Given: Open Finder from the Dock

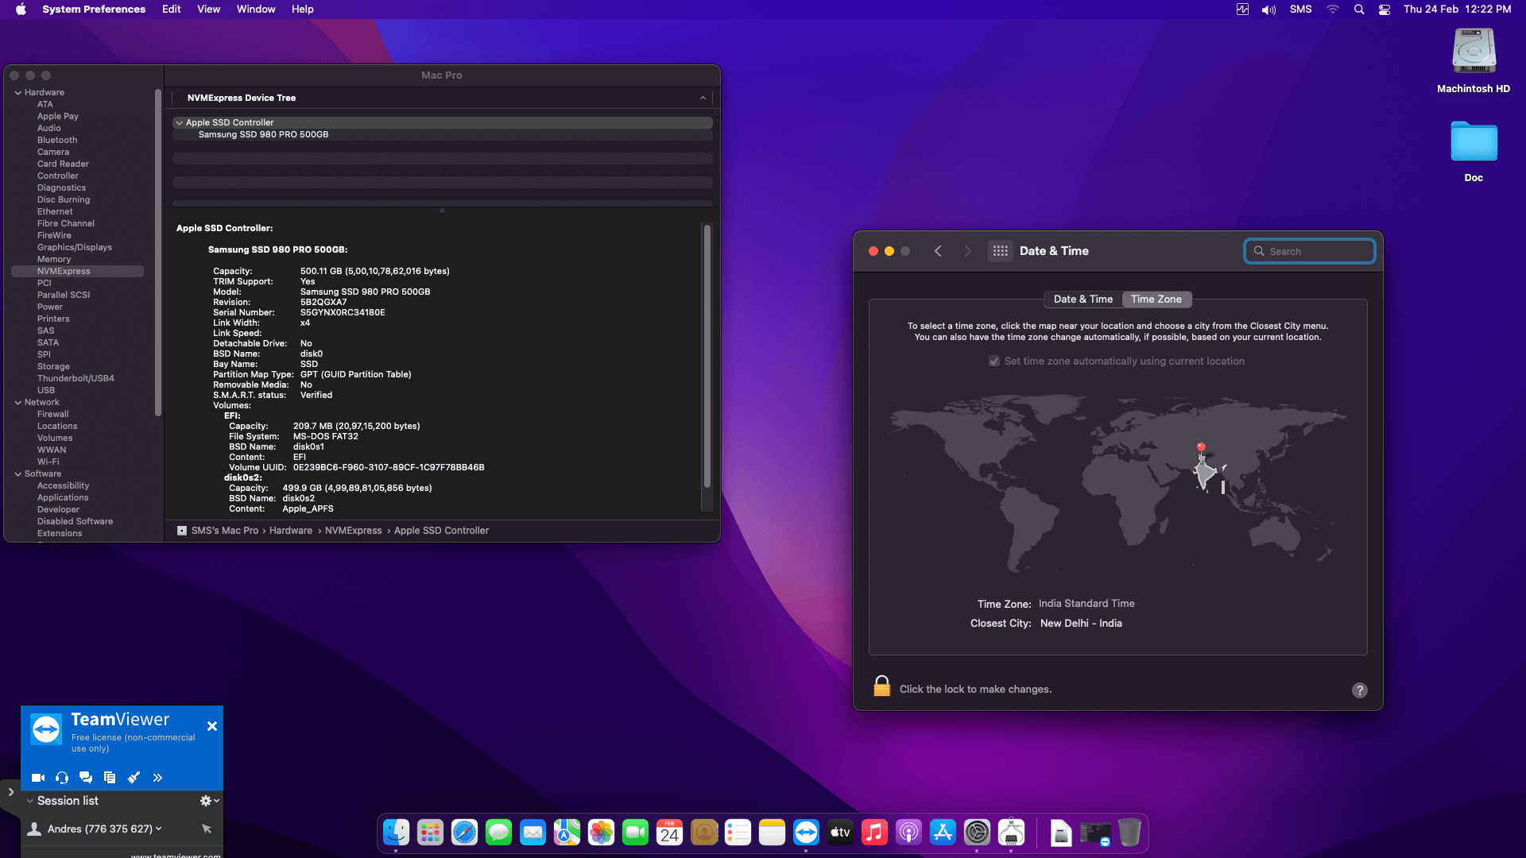Looking at the screenshot, I should coord(396,833).
